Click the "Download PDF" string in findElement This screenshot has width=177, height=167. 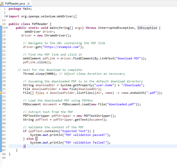129,58
